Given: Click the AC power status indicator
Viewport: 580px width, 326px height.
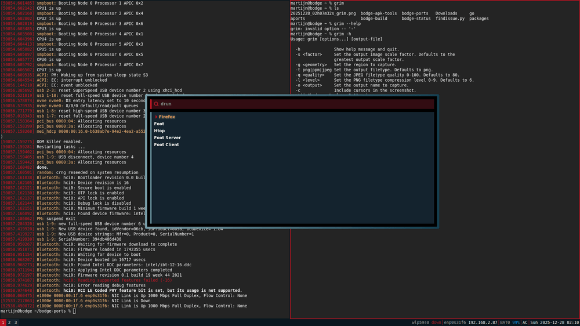Looking at the screenshot, I should point(525,322).
